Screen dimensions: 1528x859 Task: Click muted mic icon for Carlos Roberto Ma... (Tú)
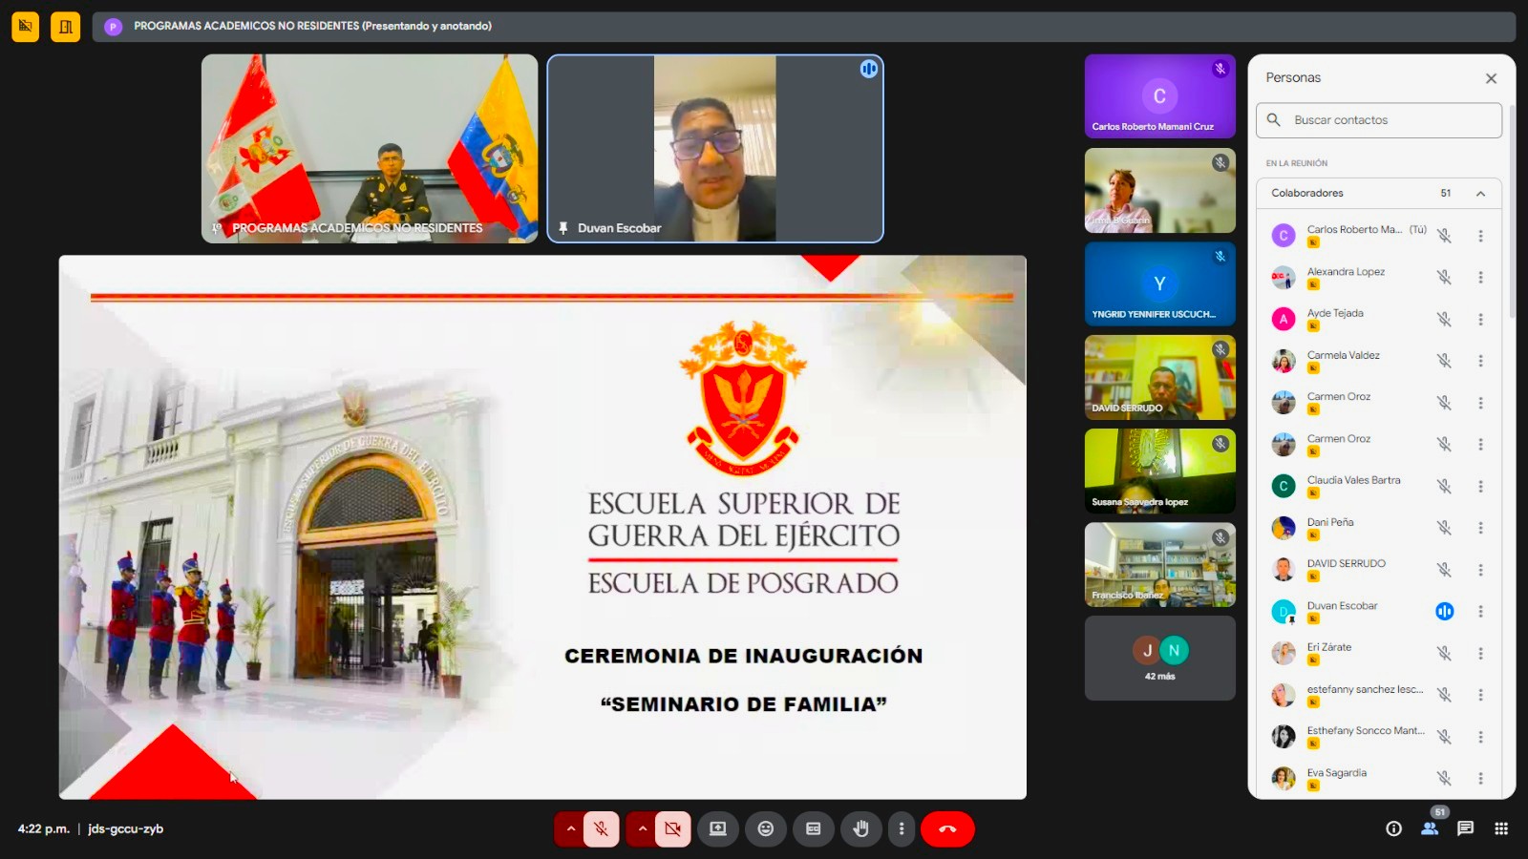coord(1444,236)
